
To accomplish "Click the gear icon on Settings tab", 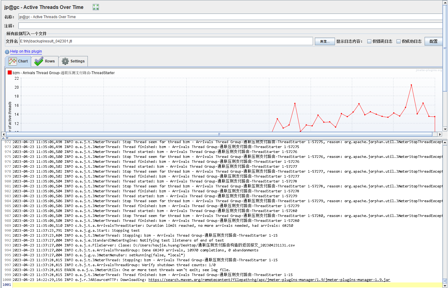I will (x=65, y=61).
